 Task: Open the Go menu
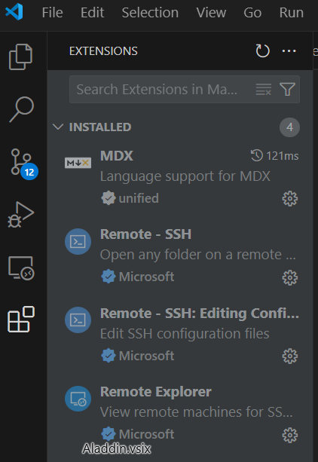click(x=252, y=13)
